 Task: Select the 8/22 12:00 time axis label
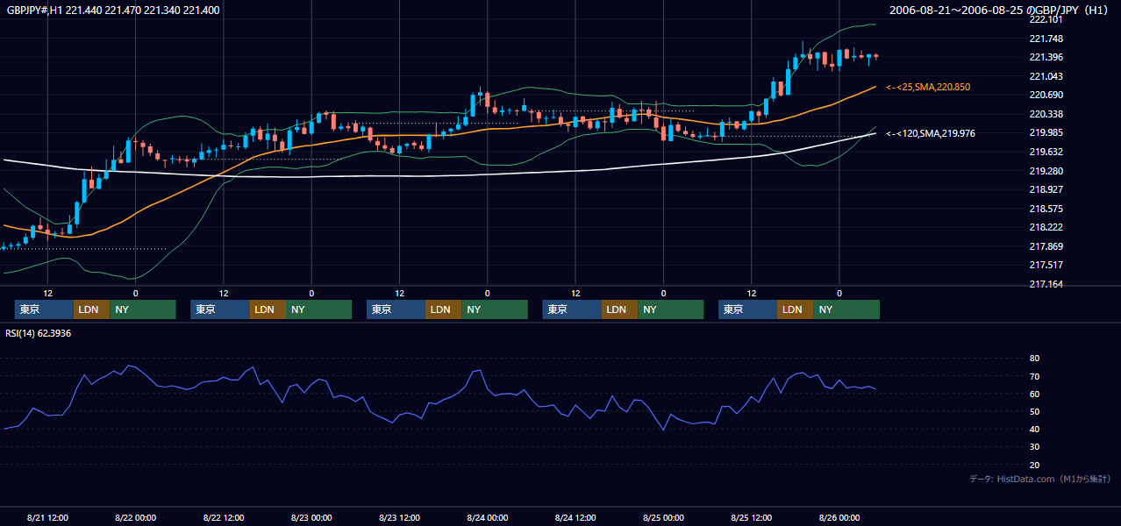pos(223,517)
